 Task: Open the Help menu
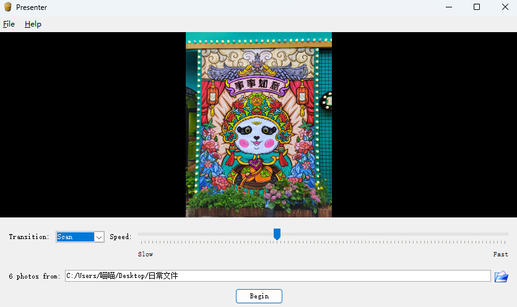click(33, 24)
